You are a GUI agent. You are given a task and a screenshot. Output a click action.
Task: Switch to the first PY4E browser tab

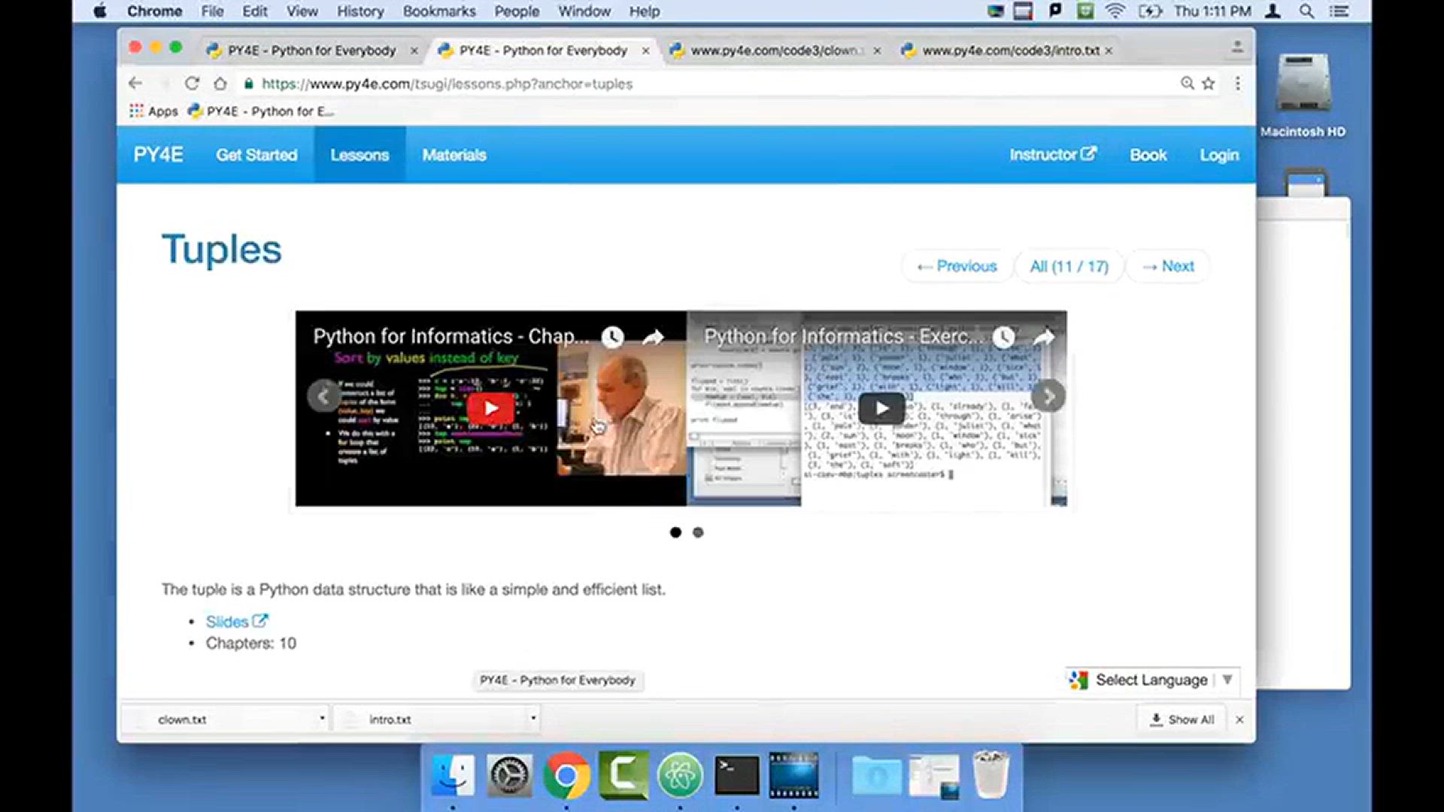tap(311, 50)
